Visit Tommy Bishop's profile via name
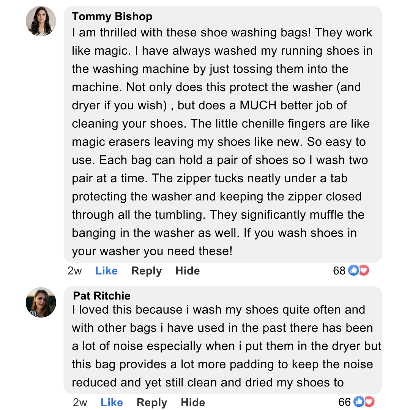 pos(112,16)
